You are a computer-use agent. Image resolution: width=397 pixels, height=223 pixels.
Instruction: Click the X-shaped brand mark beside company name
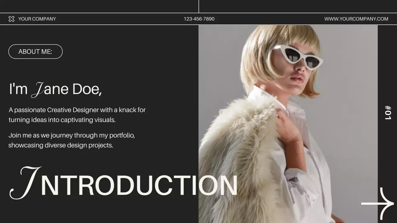tap(11, 19)
